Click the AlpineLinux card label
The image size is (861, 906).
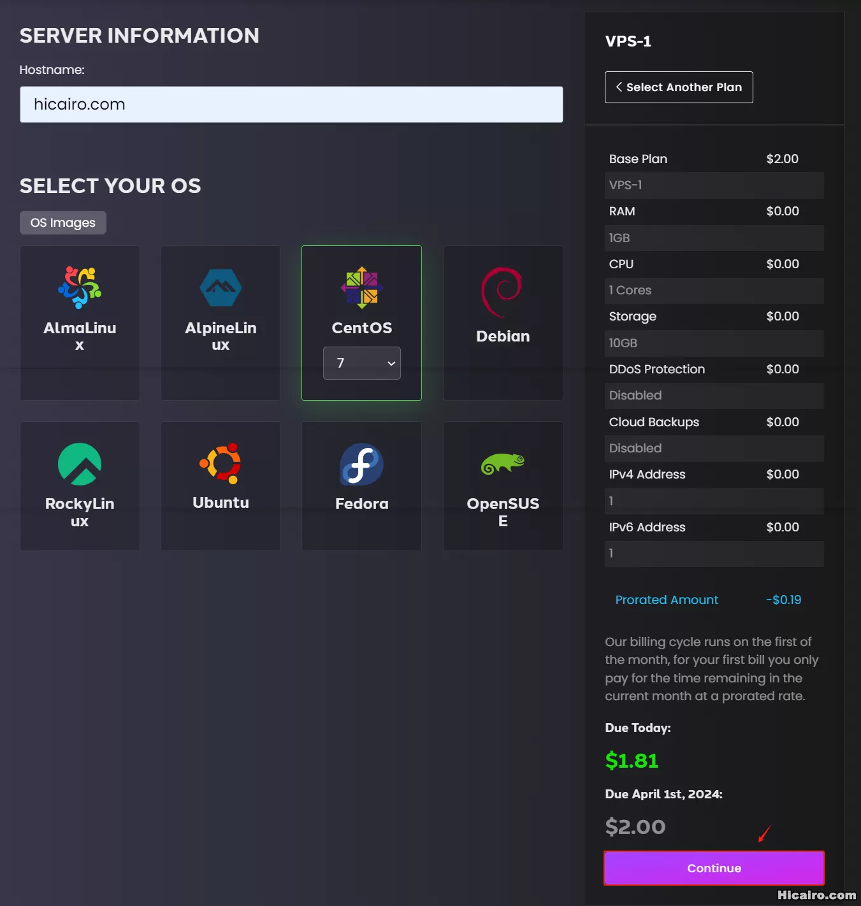[x=221, y=336]
